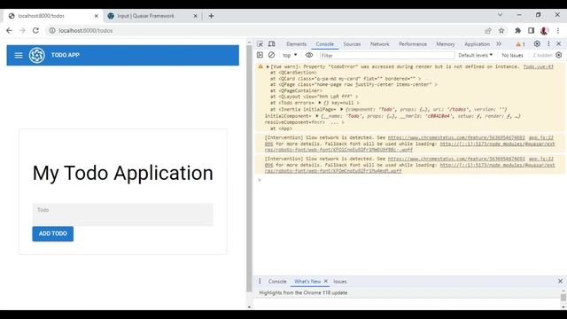Select the drawer Console tab

pyautogui.click(x=277, y=282)
